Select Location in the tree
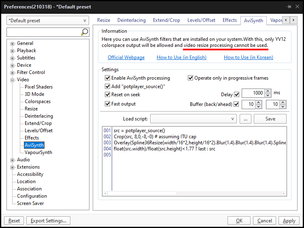Viewport: 304px width, 228px height. pos(26,182)
